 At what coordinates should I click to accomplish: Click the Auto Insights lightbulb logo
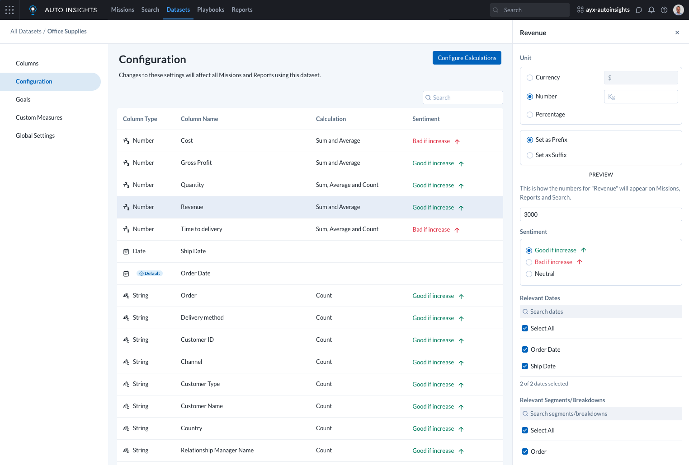coord(33,10)
